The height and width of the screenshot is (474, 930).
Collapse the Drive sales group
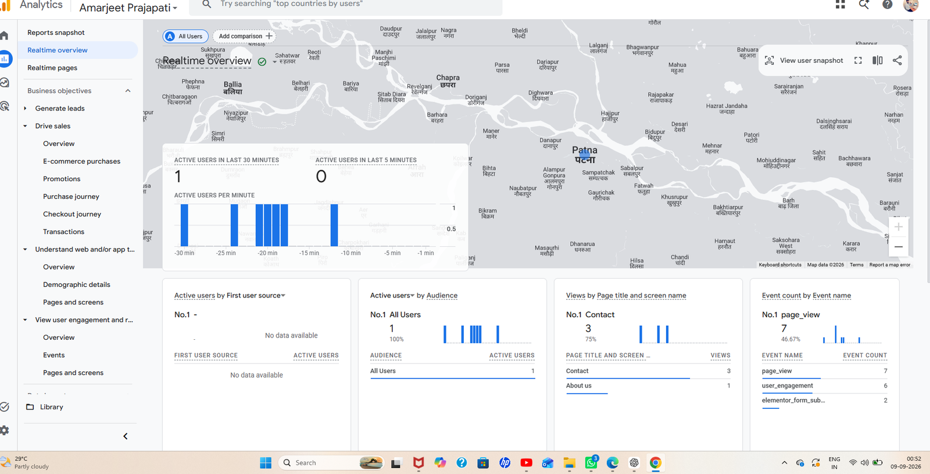click(25, 126)
